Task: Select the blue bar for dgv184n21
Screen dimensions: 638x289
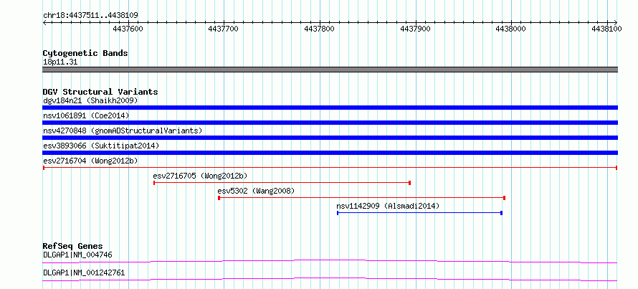Action: click(330, 108)
